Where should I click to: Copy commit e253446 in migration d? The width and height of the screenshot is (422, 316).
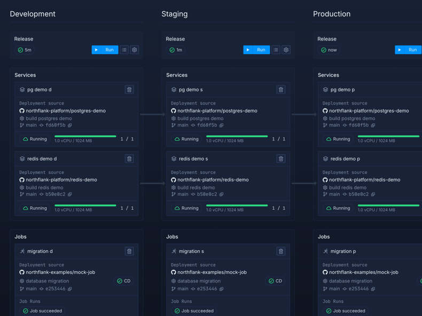pos(70,289)
